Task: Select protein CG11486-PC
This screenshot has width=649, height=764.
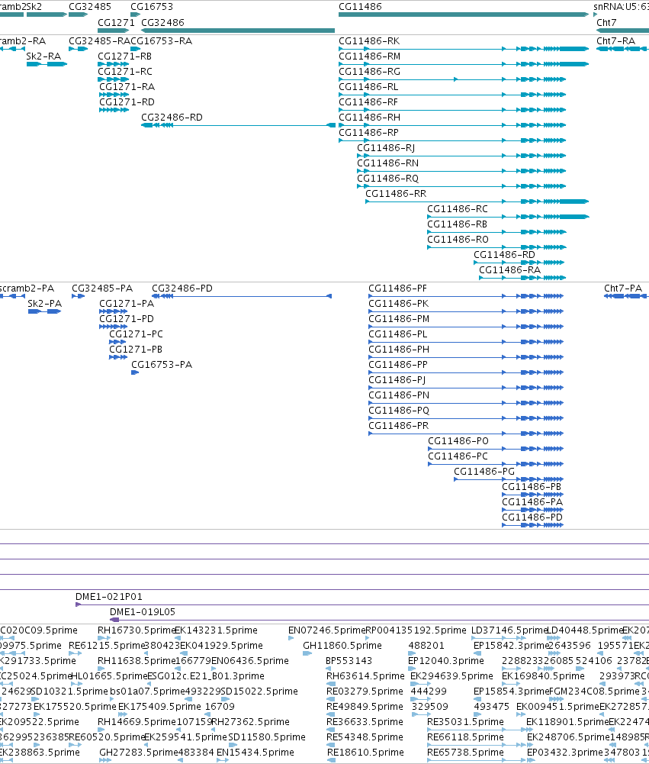Action: point(458,456)
